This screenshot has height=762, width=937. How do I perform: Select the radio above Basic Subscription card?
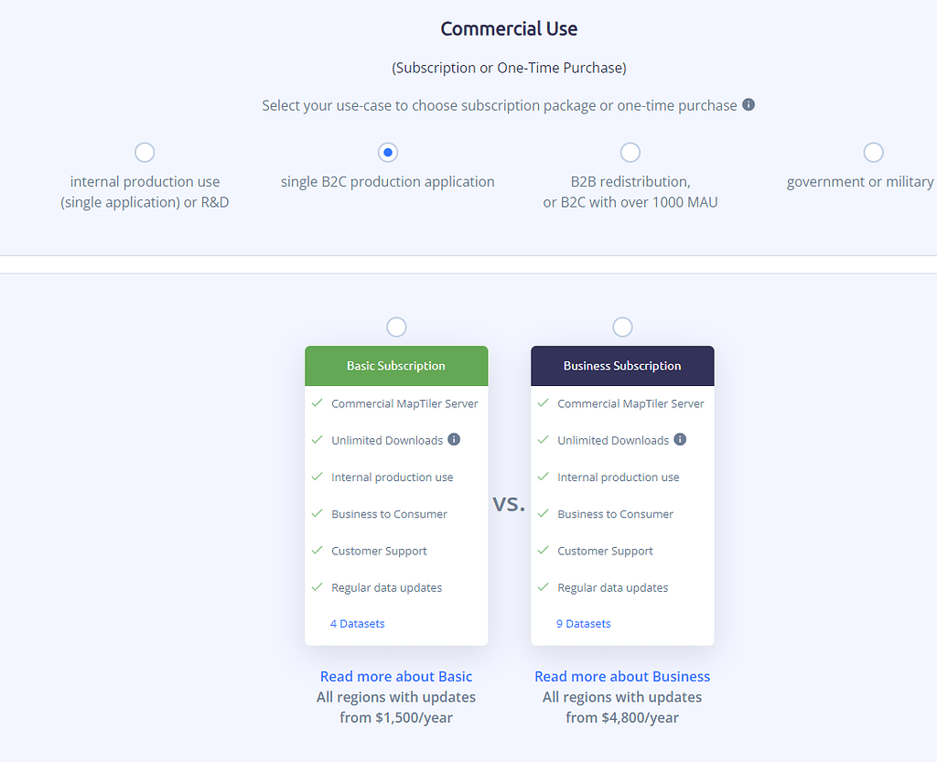click(396, 327)
